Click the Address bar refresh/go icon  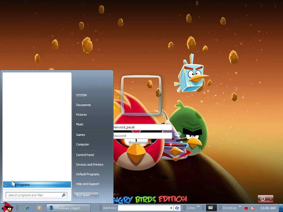pyautogui.click(x=177, y=208)
